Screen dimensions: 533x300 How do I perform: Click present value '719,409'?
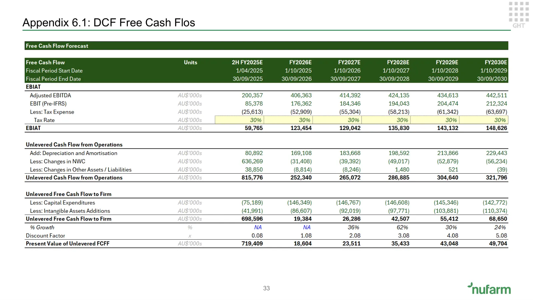point(252,244)
